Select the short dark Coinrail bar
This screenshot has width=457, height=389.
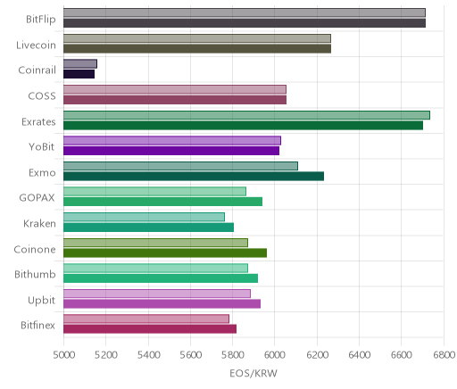coord(79,74)
